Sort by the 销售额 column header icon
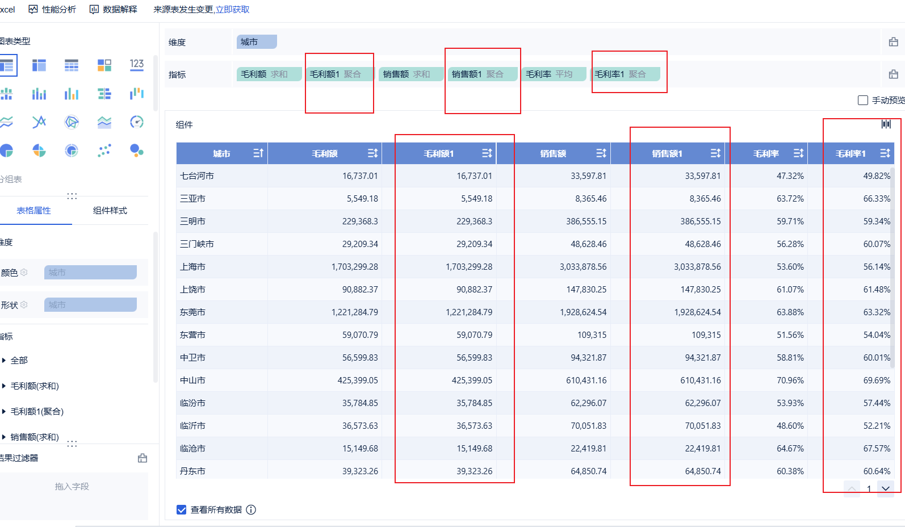This screenshot has height=527, width=905. point(601,153)
